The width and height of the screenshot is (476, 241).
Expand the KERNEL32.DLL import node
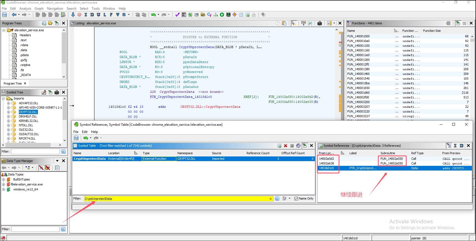(9, 121)
